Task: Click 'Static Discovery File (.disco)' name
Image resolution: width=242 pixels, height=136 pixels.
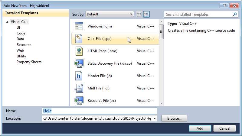Action: click(x=110, y=63)
